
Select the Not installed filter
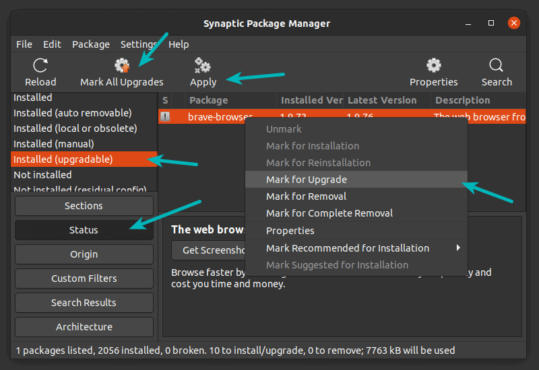(x=42, y=175)
